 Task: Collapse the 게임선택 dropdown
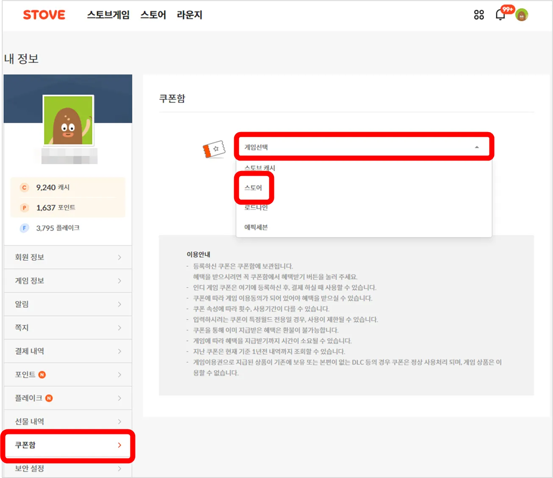pos(364,147)
